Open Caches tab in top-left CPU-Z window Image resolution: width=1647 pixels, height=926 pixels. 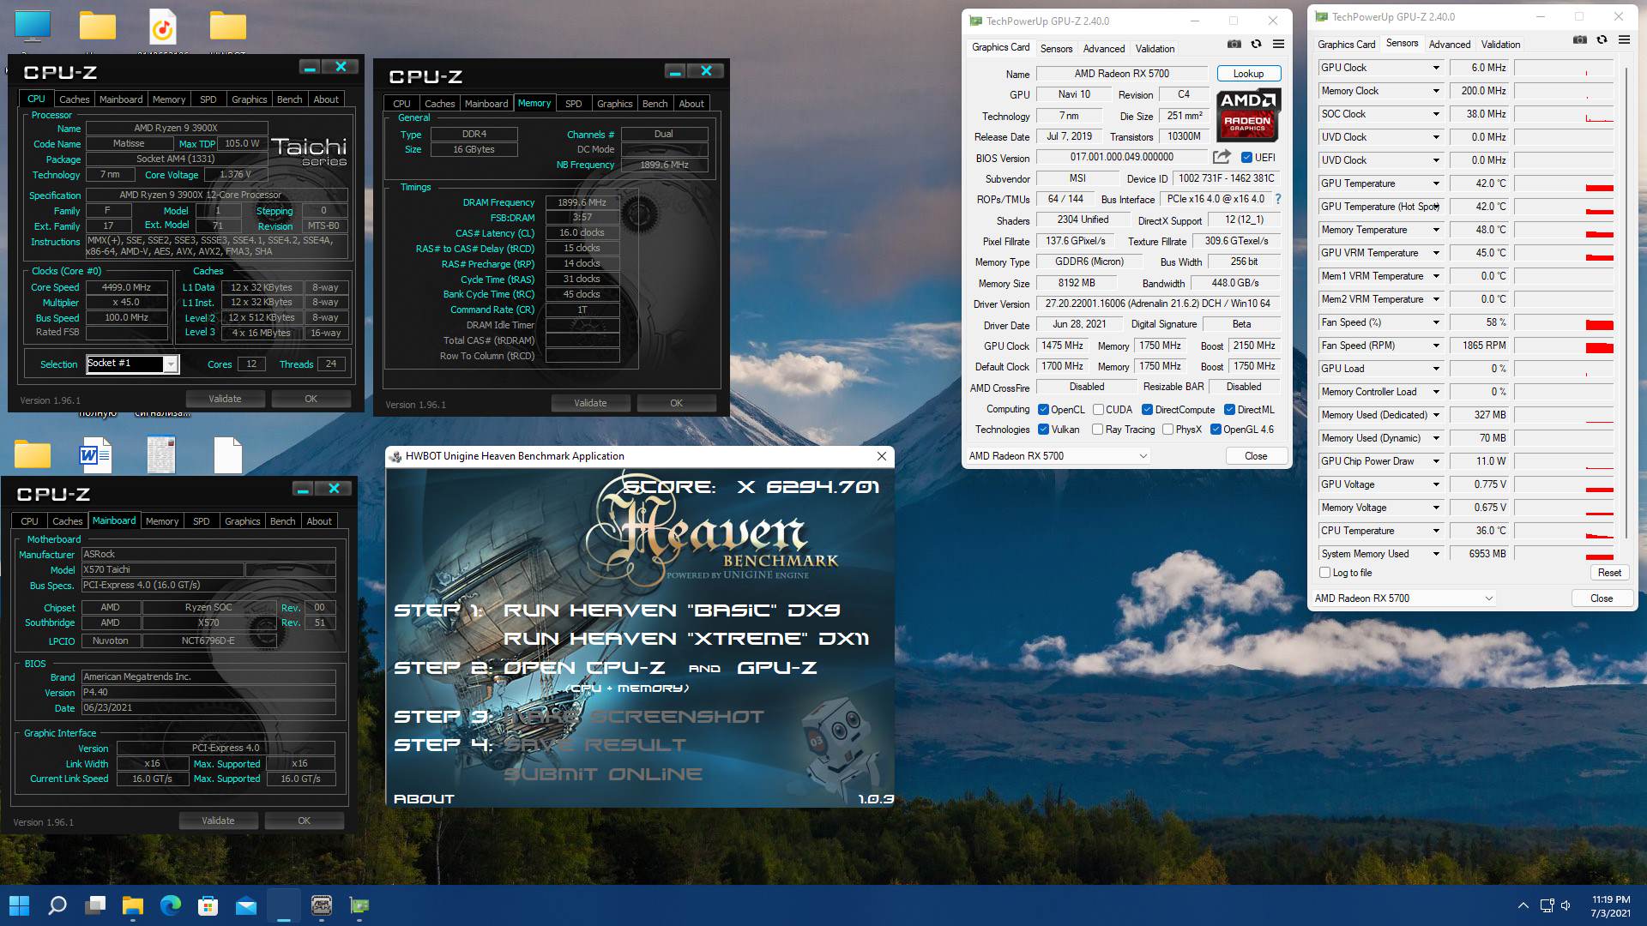coord(74,99)
